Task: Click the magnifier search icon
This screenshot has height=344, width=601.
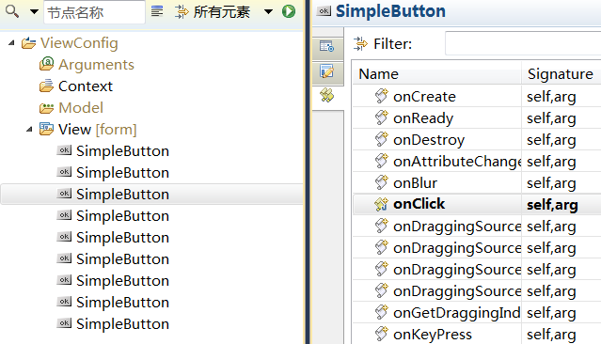Action: tap(12, 11)
